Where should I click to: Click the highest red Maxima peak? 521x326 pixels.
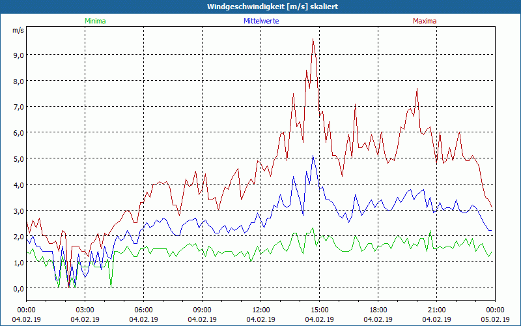(x=313, y=39)
